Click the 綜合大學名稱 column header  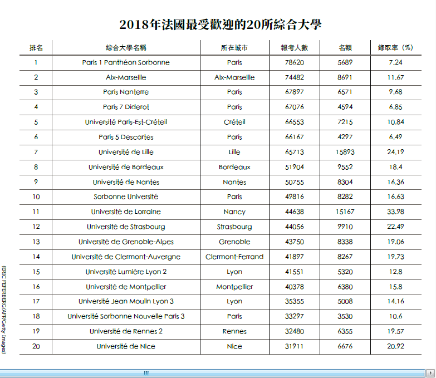pos(126,48)
